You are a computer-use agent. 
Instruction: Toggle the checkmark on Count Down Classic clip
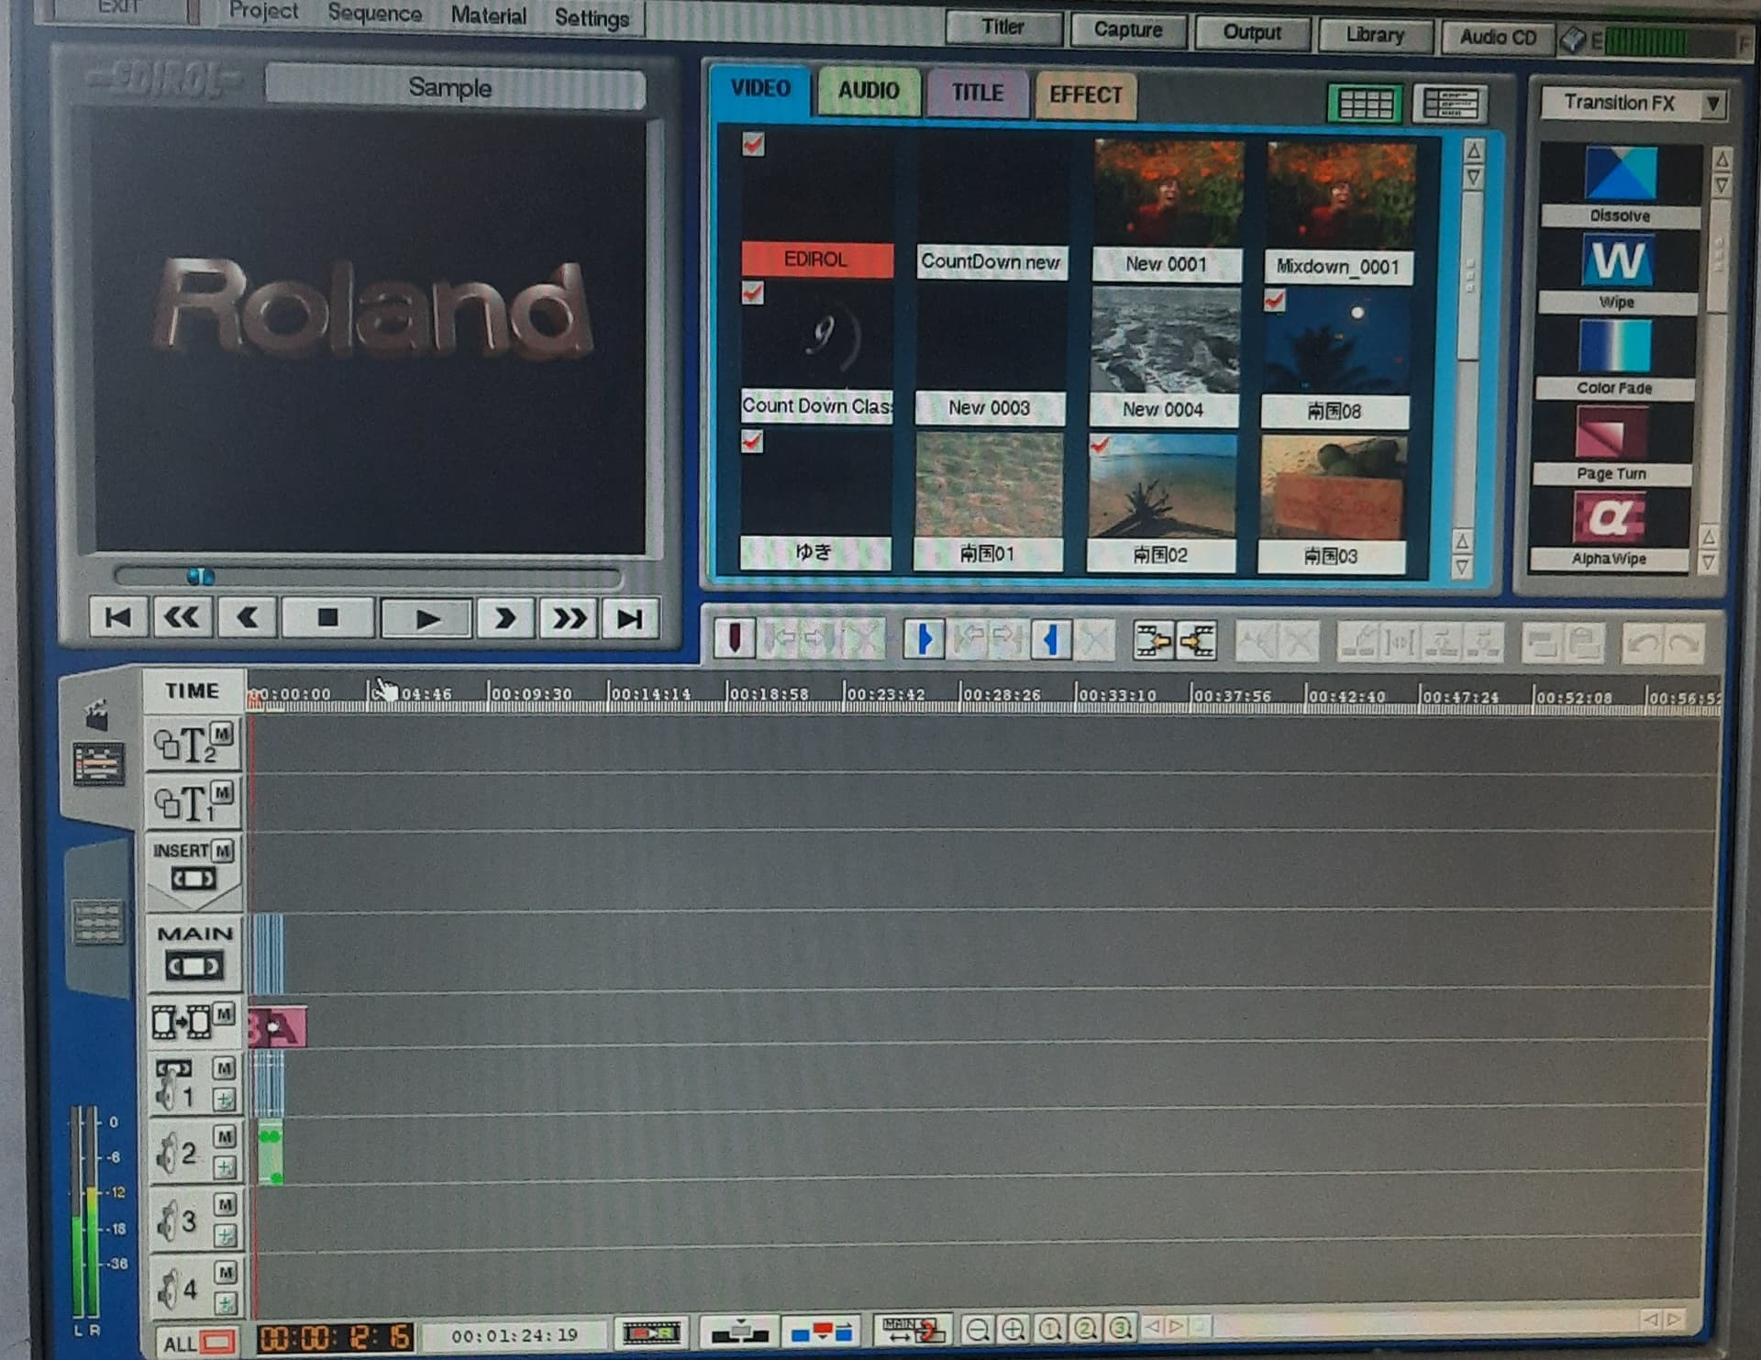(x=752, y=293)
